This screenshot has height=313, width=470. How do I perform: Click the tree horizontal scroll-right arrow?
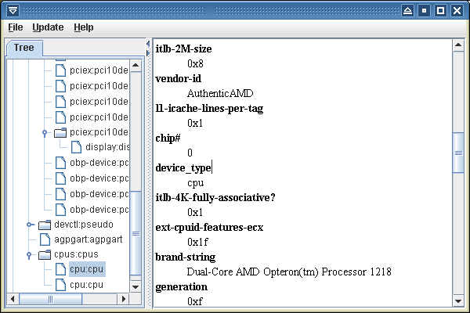point(123,299)
